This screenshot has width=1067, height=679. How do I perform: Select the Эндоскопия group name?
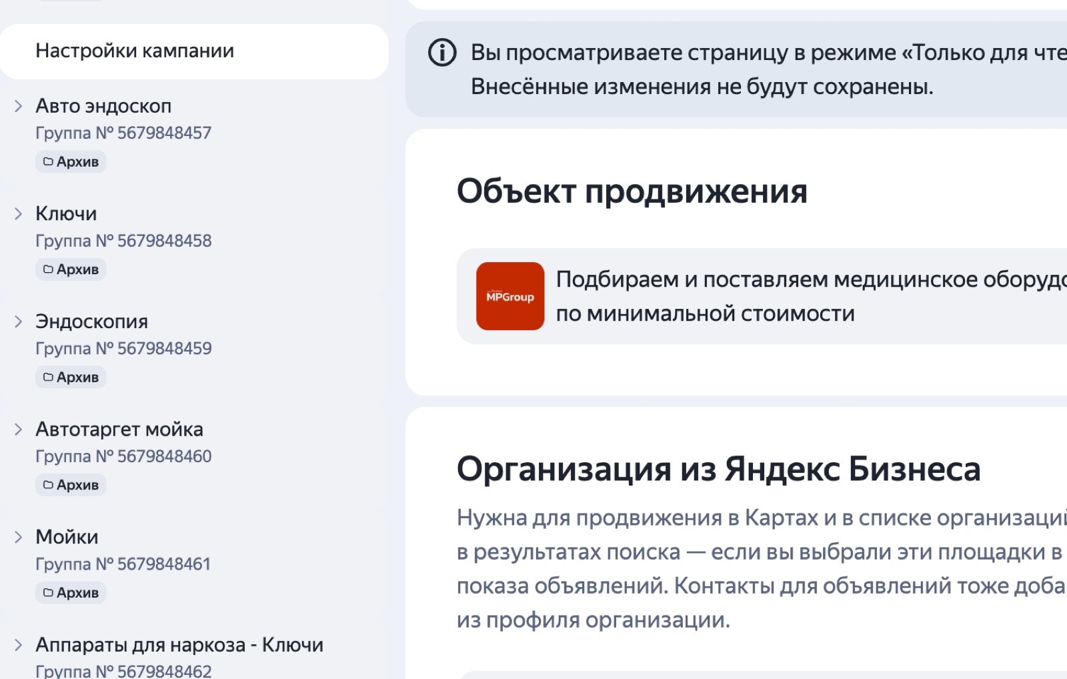(x=91, y=321)
